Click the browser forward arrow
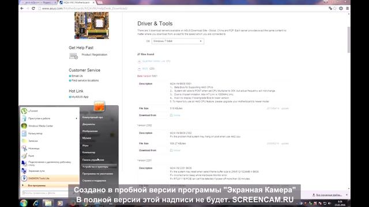 coord(28,9)
